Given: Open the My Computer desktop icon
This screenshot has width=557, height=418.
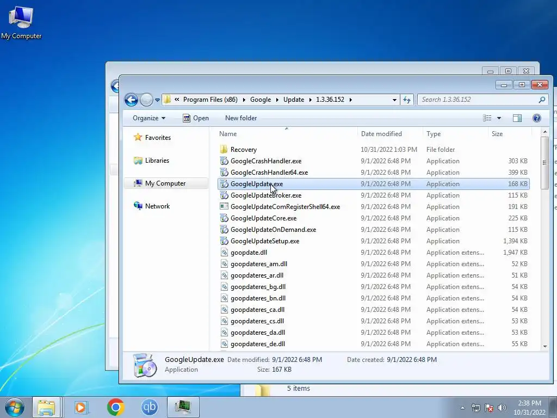Looking at the screenshot, I should coord(21,22).
